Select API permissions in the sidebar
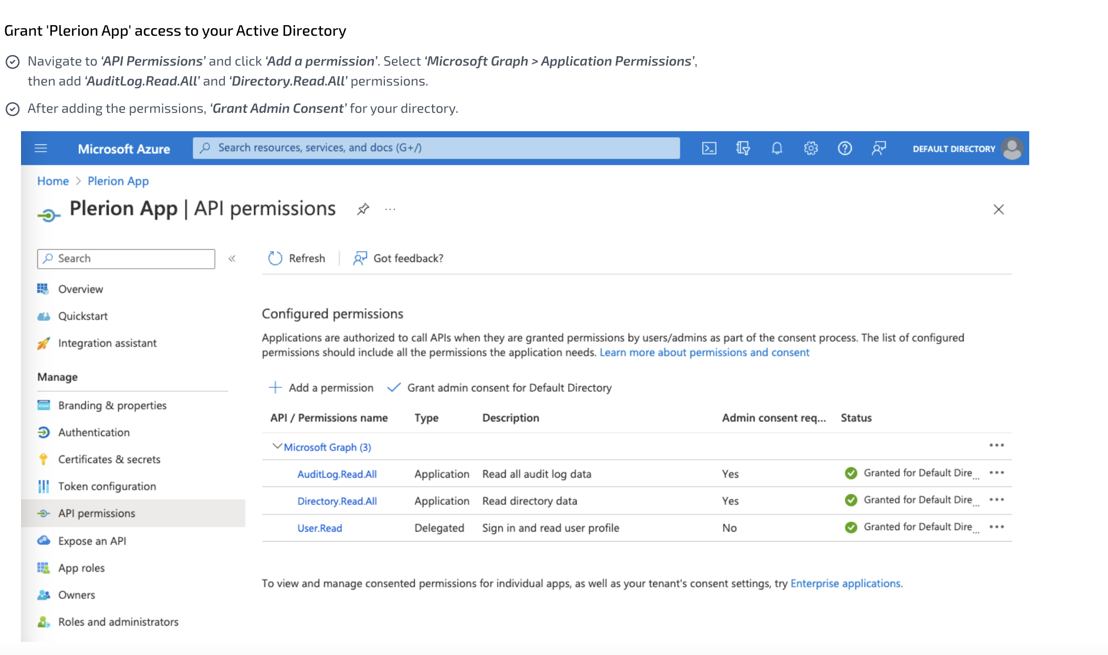The height and width of the screenshot is (655, 1108). (x=133, y=513)
